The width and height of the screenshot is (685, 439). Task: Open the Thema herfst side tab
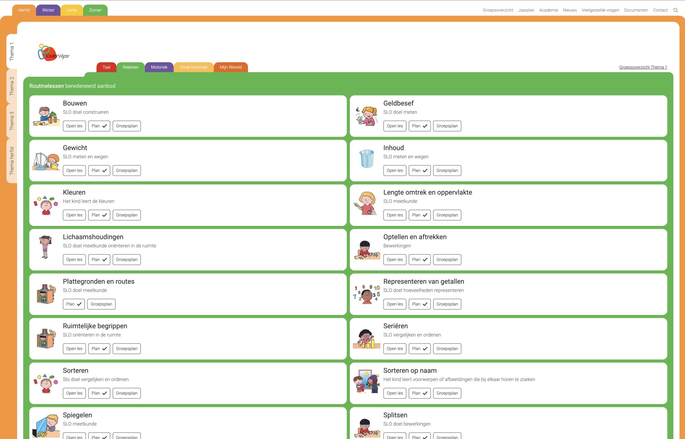(12, 161)
